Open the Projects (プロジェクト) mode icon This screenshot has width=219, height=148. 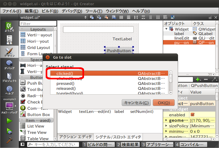click(x=9, y=78)
